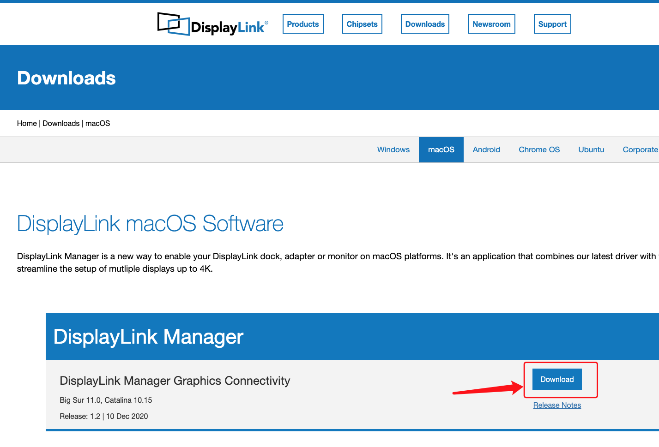Open the Release Notes link

click(x=557, y=405)
